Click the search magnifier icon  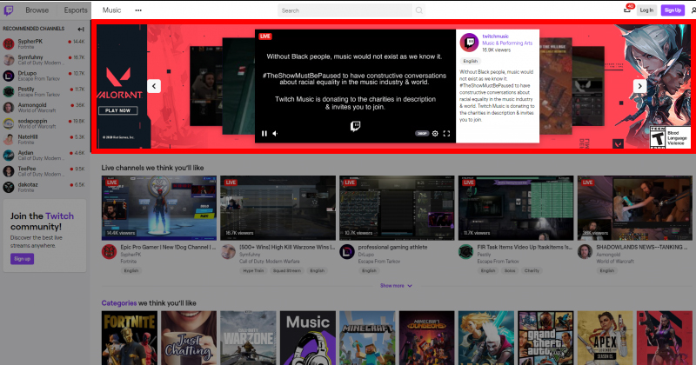pyautogui.click(x=419, y=10)
